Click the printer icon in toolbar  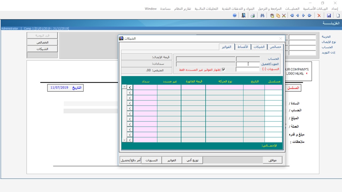click(252, 16)
